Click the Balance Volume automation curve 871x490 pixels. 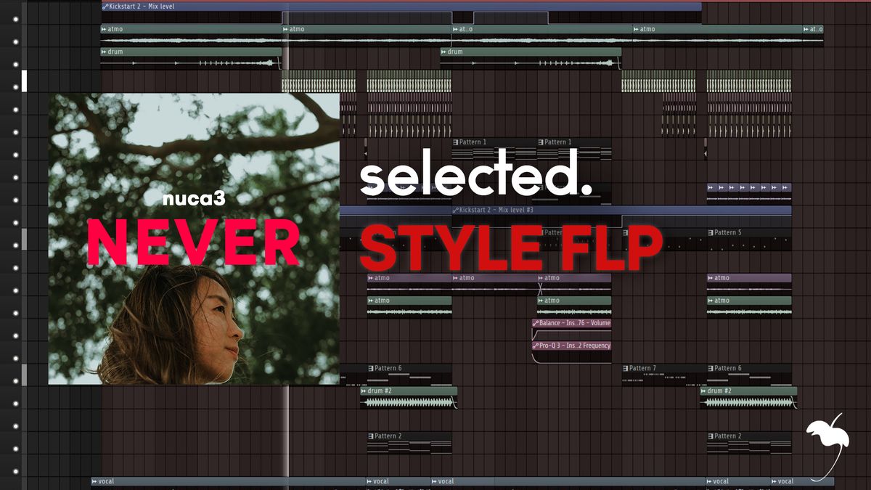(x=571, y=334)
